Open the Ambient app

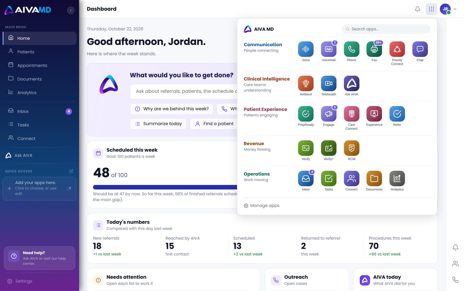(x=305, y=83)
